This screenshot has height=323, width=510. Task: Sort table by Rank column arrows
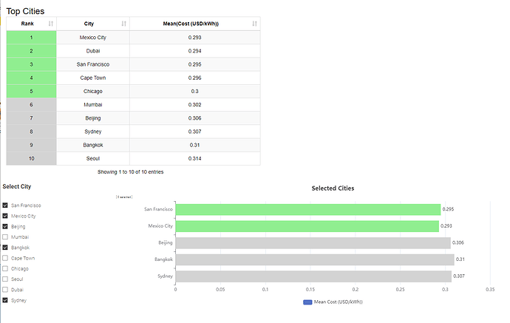[51, 24]
